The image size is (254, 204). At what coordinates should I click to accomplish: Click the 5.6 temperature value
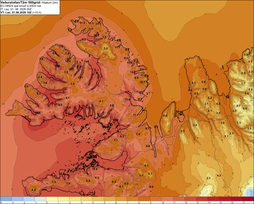click(x=204, y=89)
